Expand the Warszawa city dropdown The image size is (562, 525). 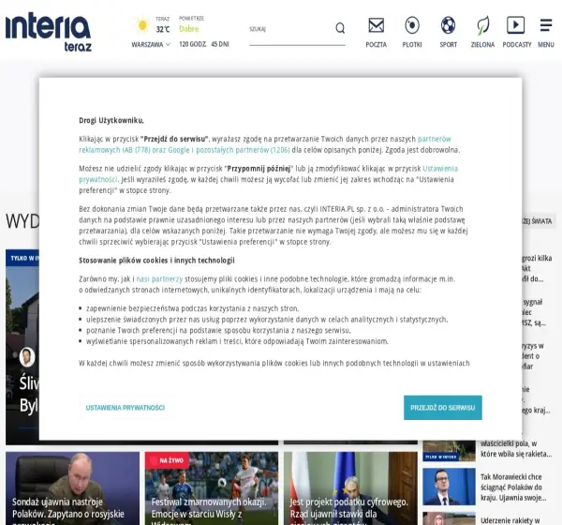[x=151, y=44]
